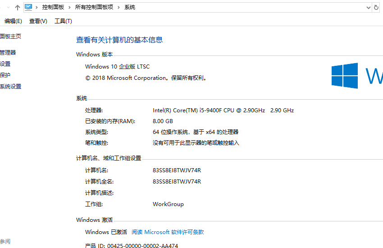Expand the chevron after 所有控制面板项 breadcrumb
The width and height of the screenshot is (383, 248).
119,7
